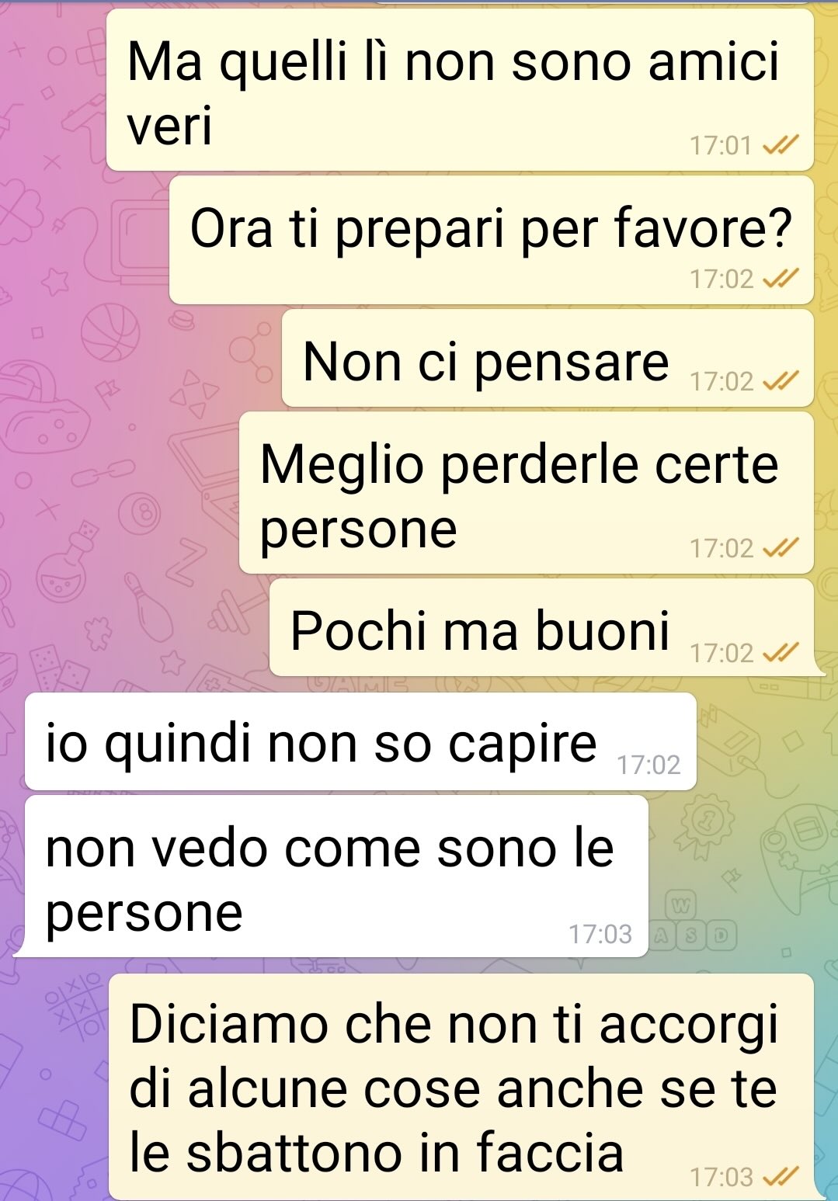This screenshot has height=1201, width=838.
Task: Tap the 'Non ci pensare' bubble
Action: click(x=548, y=359)
